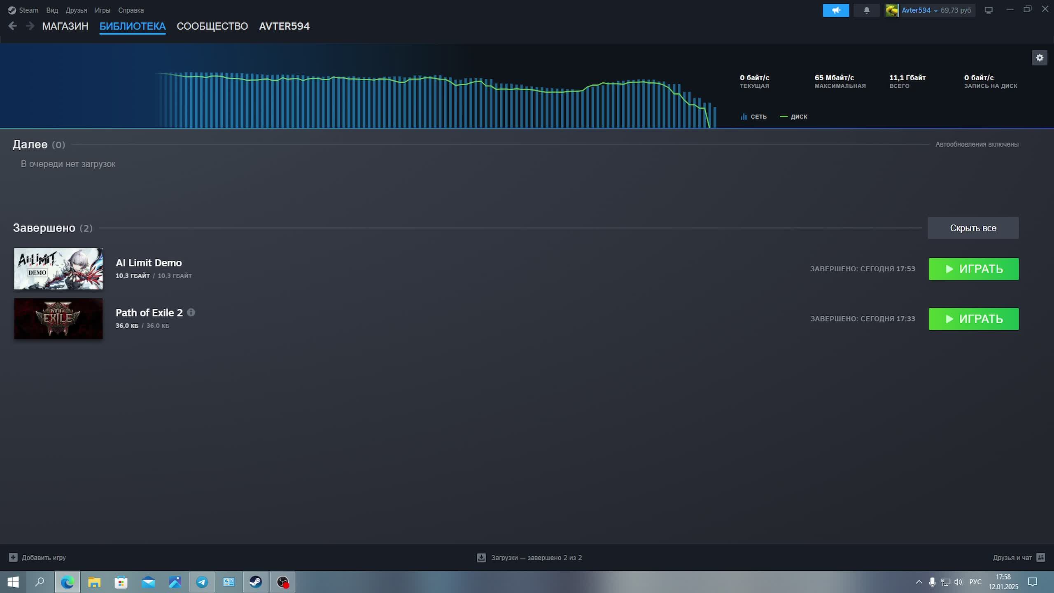Screen dimensions: 1054x593
Task: Open download settings gear
Action: [1040, 58]
